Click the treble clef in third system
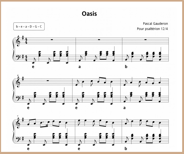This screenshot has height=154, width=184. pyautogui.click(x=19, y=123)
